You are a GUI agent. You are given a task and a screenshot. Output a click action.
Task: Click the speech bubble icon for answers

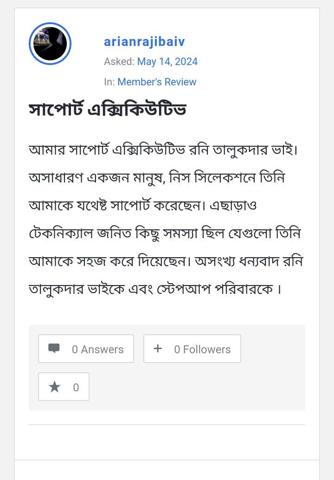(x=54, y=348)
